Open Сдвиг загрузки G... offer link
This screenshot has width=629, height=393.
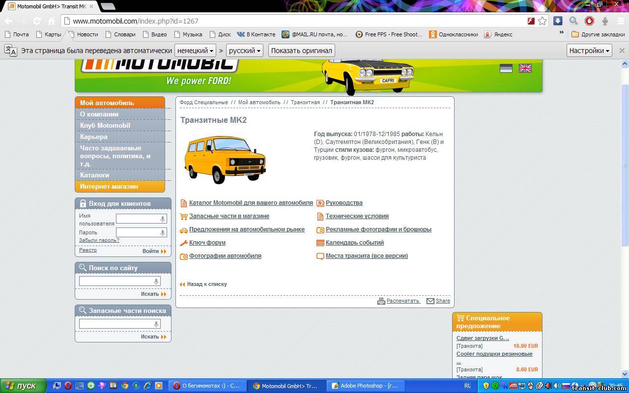(x=483, y=338)
